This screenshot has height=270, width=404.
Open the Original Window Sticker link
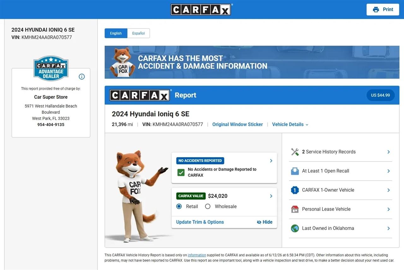pyautogui.click(x=238, y=125)
